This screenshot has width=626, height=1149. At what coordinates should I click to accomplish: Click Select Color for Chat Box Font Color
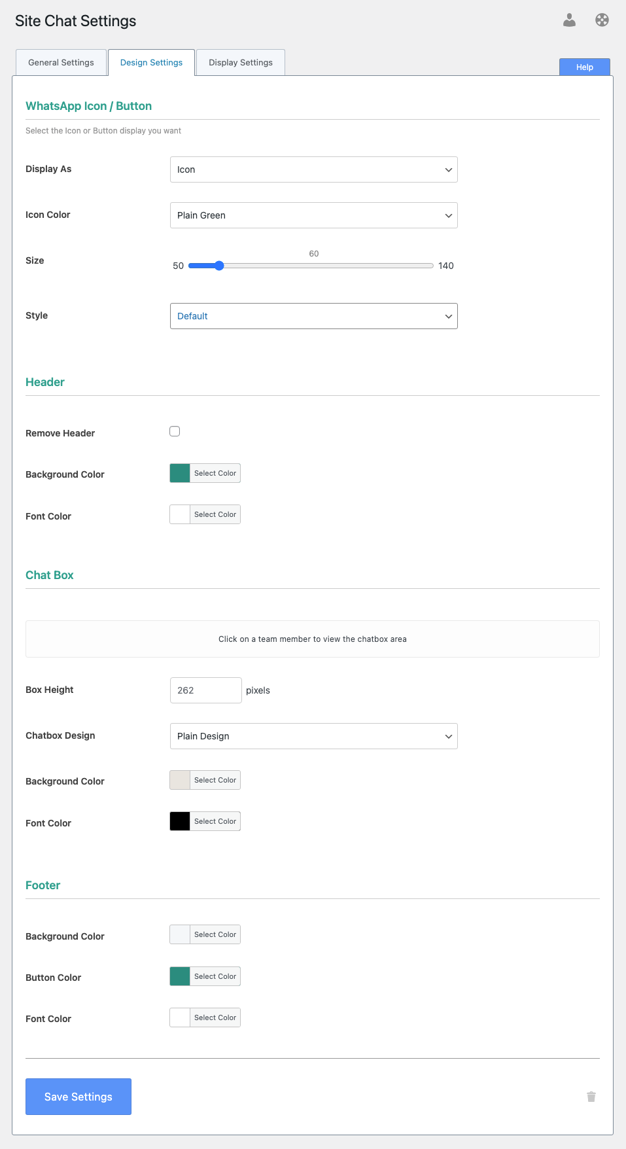pos(215,821)
